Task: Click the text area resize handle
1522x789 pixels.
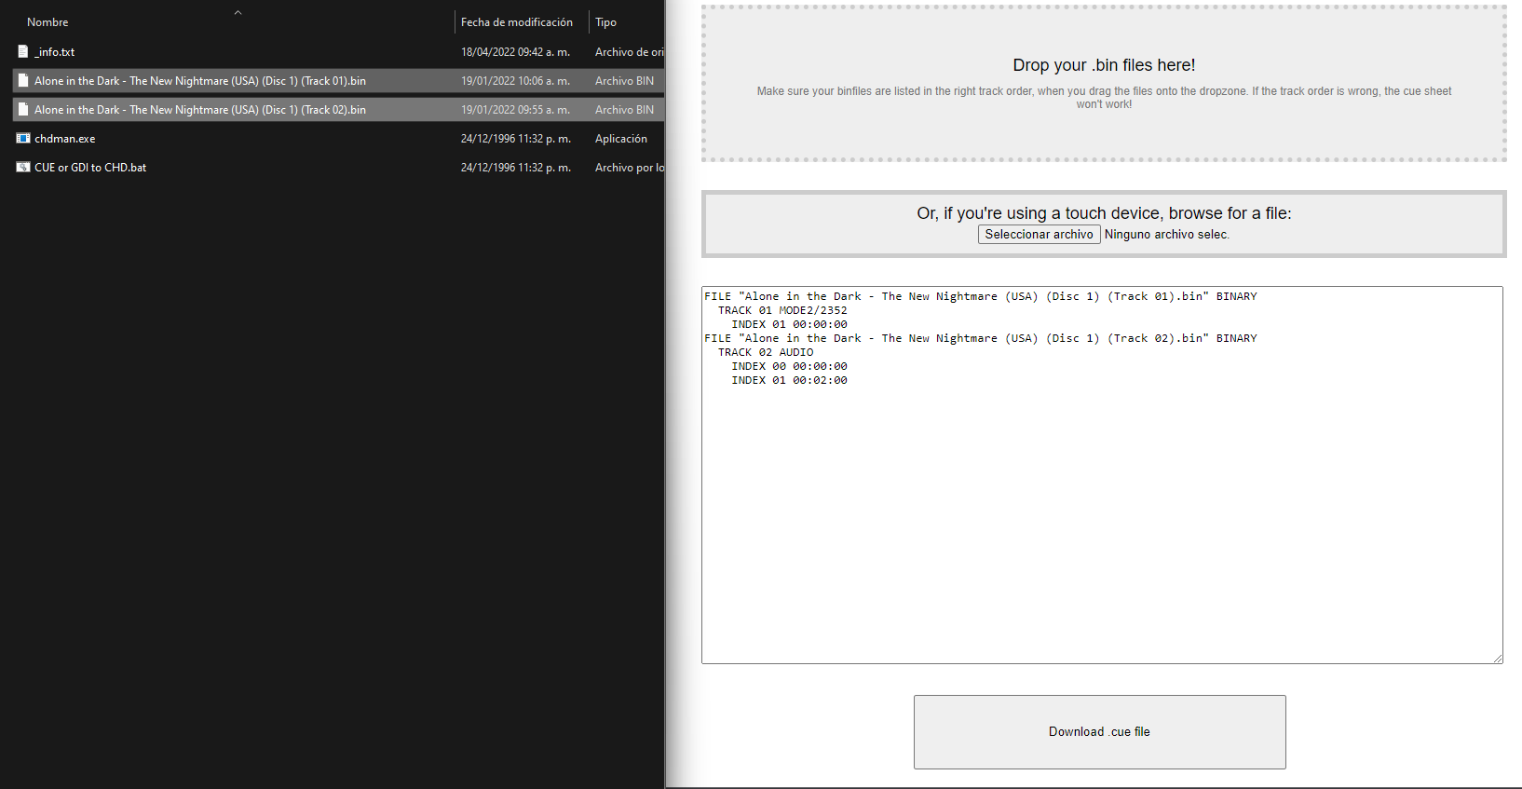Action: tap(1498, 659)
